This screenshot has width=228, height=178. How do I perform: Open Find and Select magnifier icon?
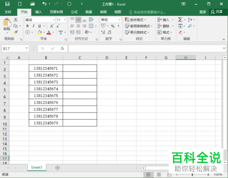tap(190, 26)
